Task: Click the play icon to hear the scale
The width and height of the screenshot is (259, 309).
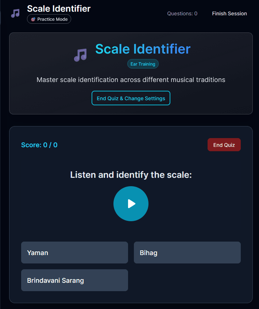Action: pos(131,204)
